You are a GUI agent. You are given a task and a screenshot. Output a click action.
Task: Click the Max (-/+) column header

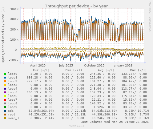(x=139, y=70)
